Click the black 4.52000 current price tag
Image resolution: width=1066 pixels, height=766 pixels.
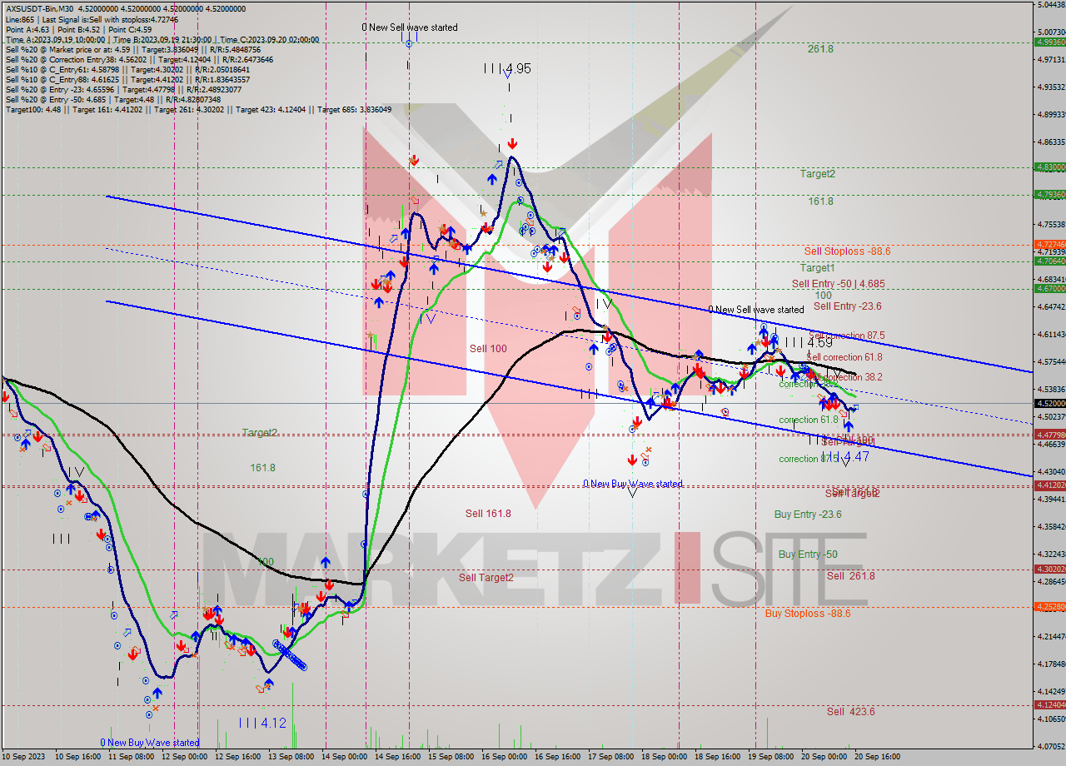pos(1049,403)
